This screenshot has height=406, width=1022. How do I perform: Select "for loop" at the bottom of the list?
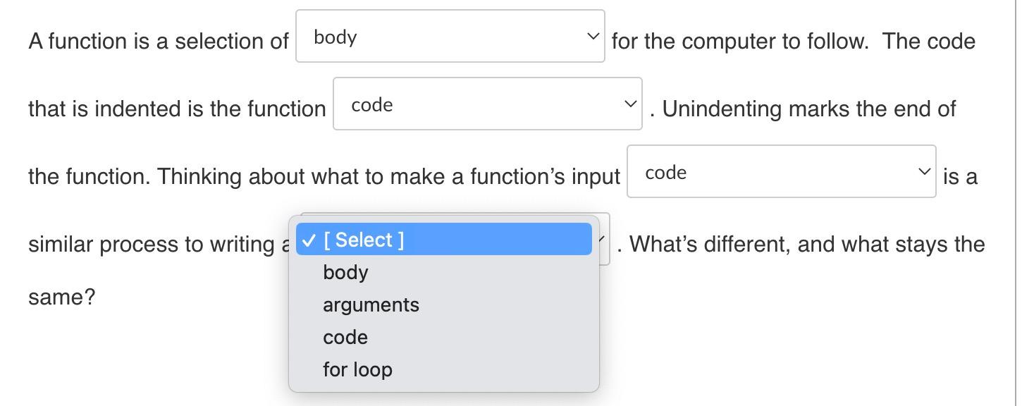tap(357, 369)
